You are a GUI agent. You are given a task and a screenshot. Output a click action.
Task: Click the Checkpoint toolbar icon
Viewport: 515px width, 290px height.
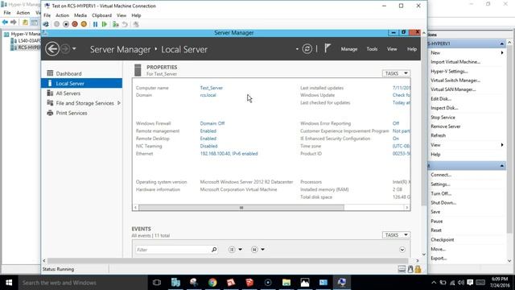[116, 24]
